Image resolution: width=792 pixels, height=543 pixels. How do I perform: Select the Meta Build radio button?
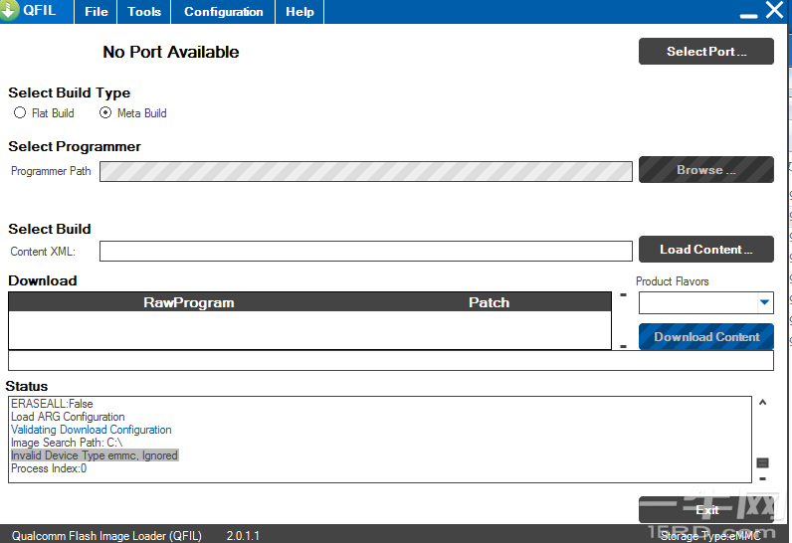pyautogui.click(x=105, y=113)
